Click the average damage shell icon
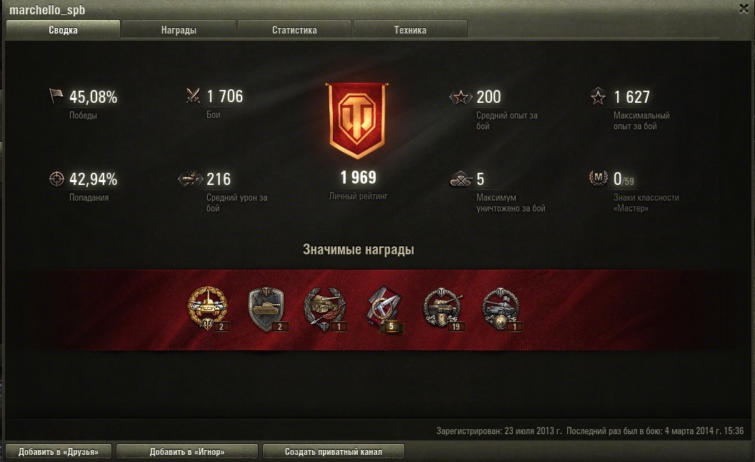This screenshot has height=462, width=755. pos(190,179)
